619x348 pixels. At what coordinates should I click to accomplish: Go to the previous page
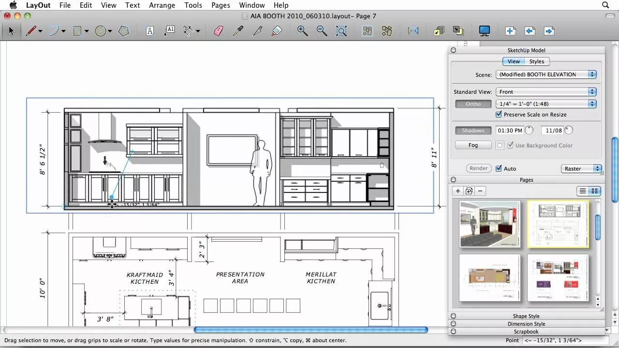pyautogui.click(x=530, y=31)
